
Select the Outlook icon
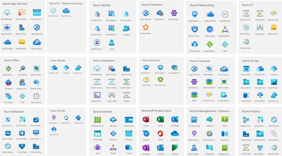pos(160,148)
